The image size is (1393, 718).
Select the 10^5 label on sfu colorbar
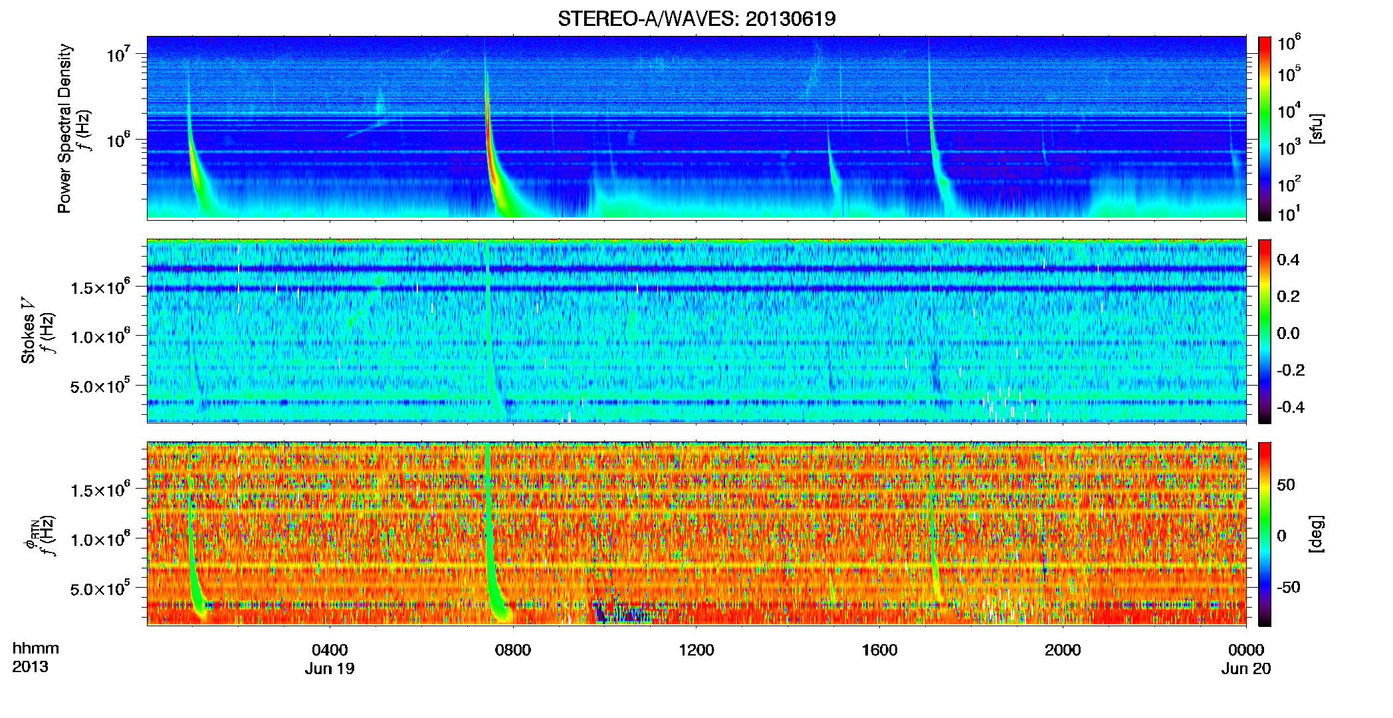[1289, 74]
